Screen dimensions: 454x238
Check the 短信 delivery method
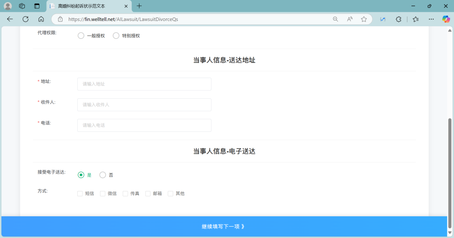pos(80,194)
